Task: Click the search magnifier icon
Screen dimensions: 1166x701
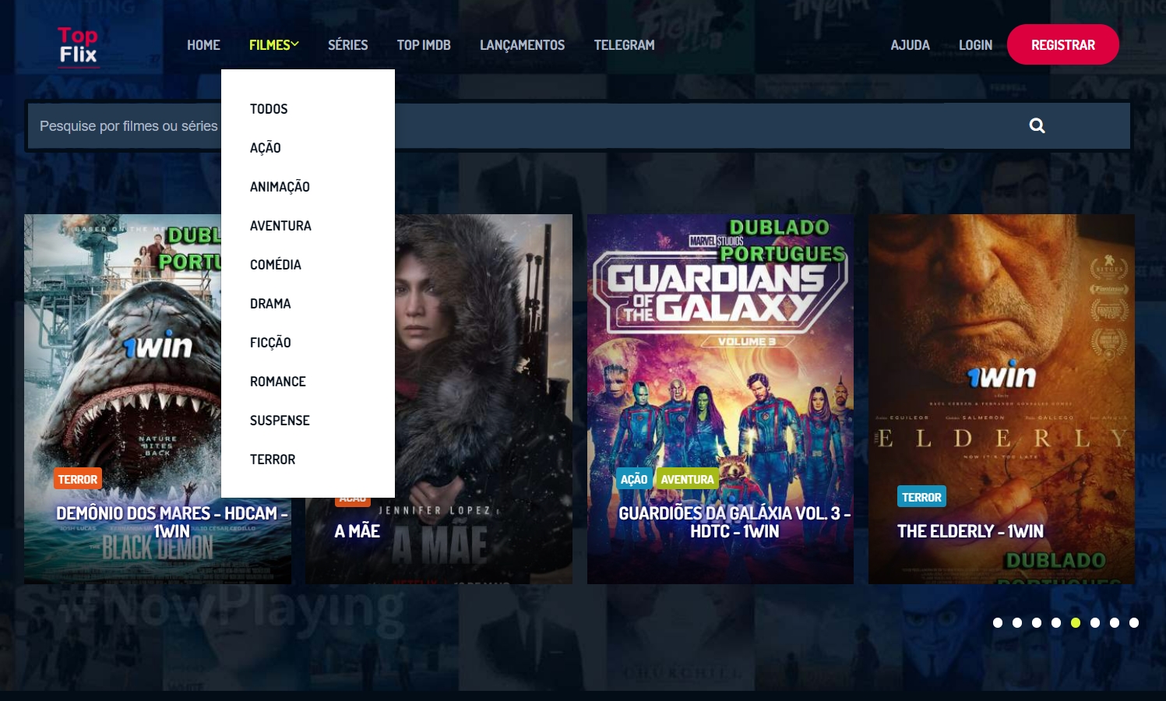Action: point(1037,125)
